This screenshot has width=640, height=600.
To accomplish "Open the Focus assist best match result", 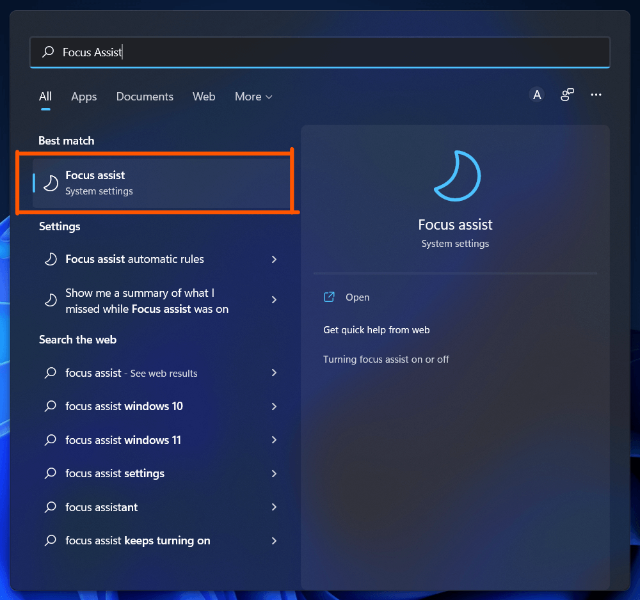I will [x=161, y=183].
